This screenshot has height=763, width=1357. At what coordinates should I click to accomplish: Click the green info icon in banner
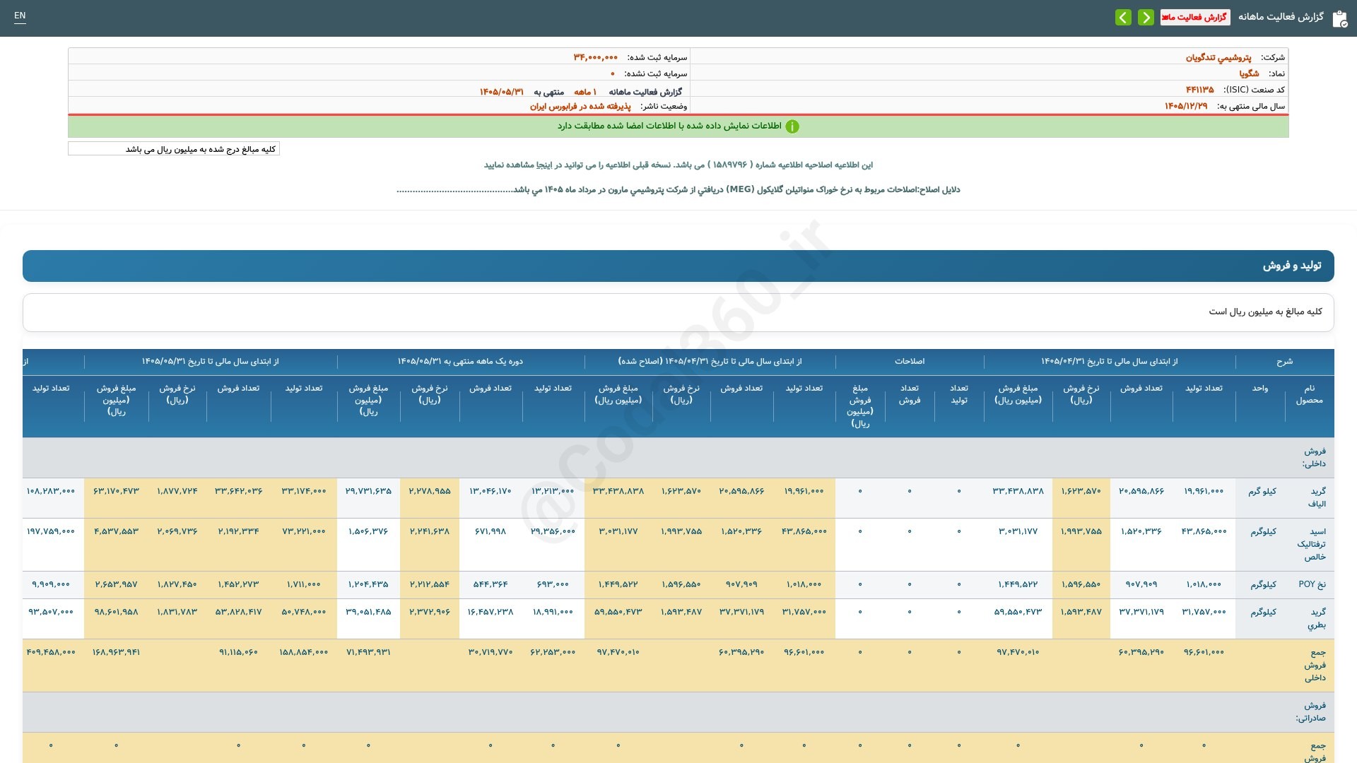[x=792, y=126]
